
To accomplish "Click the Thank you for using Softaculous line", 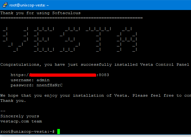I will (x=40, y=13).
